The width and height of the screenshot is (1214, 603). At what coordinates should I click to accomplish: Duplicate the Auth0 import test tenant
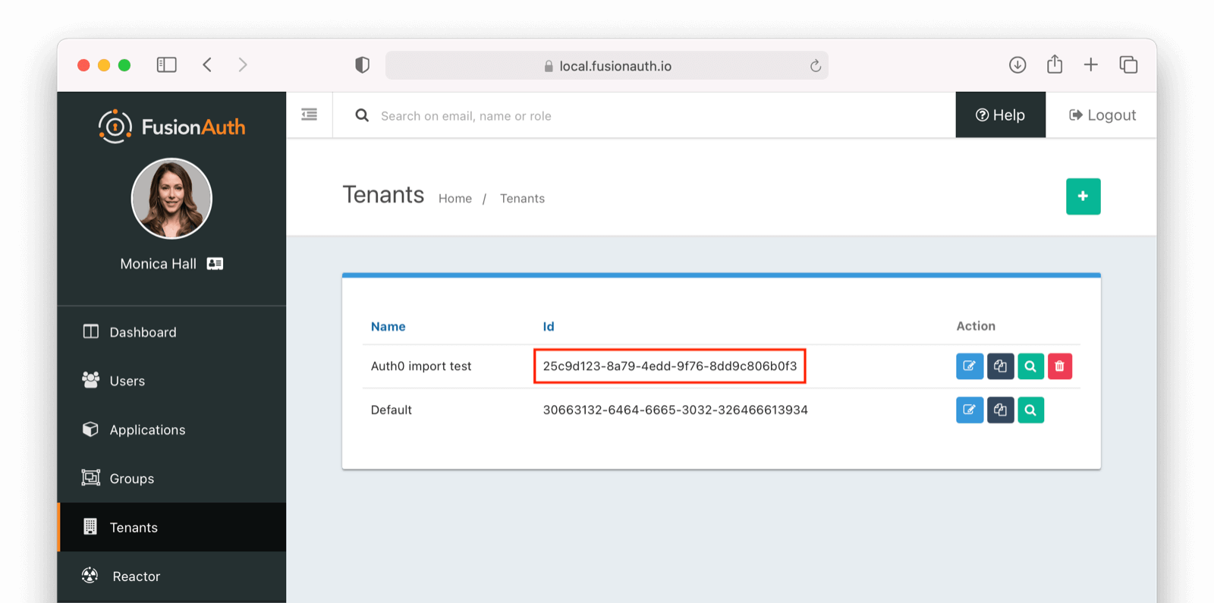(1000, 366)
